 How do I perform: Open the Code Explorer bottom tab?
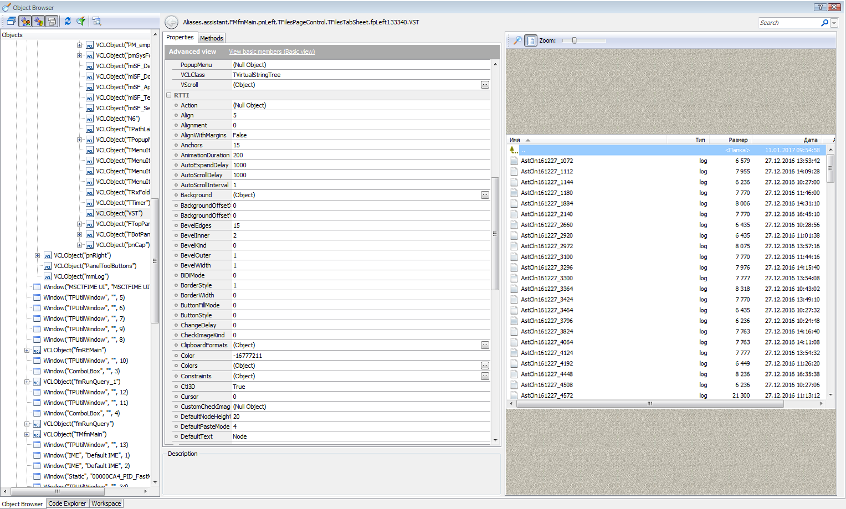click(x=67, y=503)
